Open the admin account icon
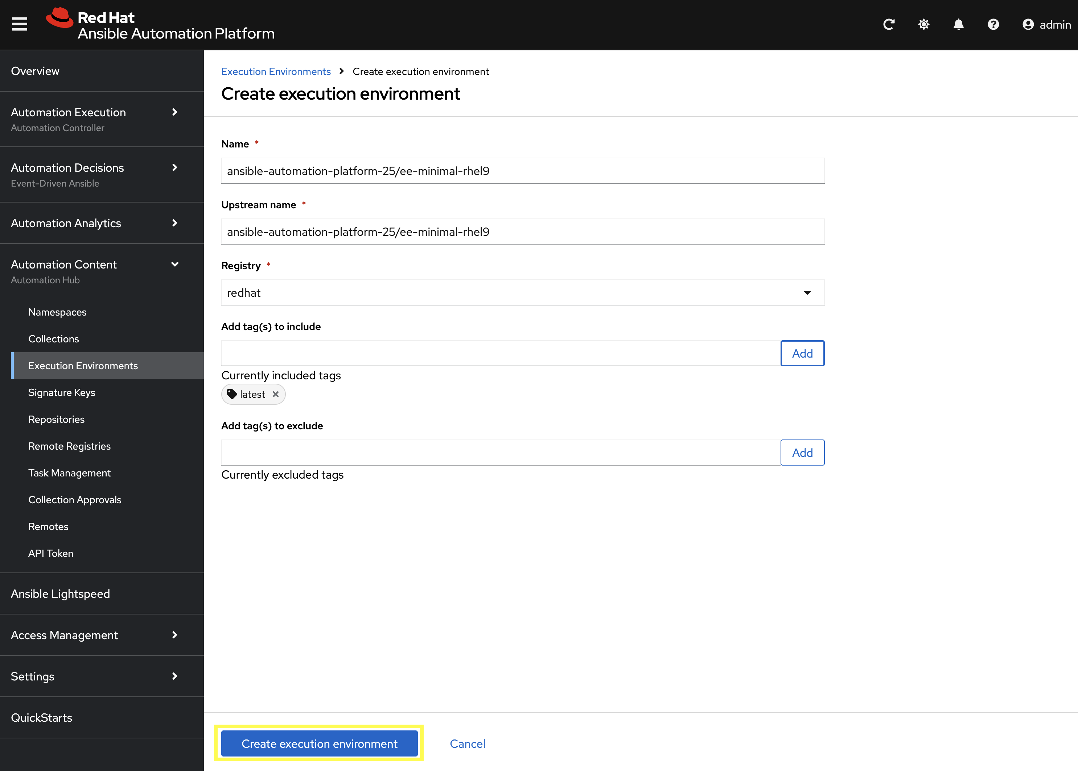Viewport: 1078px width, 771px height. coord(1028,24)
